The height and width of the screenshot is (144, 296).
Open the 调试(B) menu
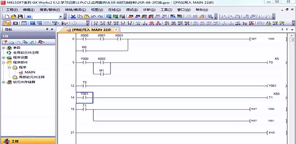132,10
